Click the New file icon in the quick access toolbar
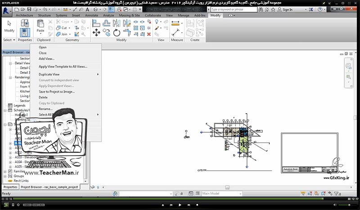Image resolution: width=360 pixels, height=210 pixels. click(x=17, y=9)
